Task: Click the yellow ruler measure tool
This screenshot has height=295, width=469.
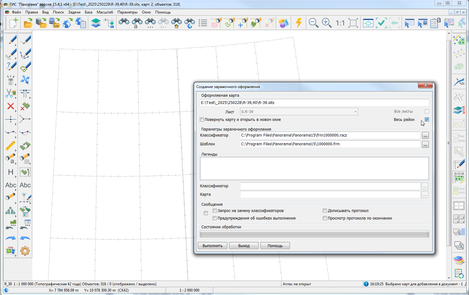Action: click(11, 146)
